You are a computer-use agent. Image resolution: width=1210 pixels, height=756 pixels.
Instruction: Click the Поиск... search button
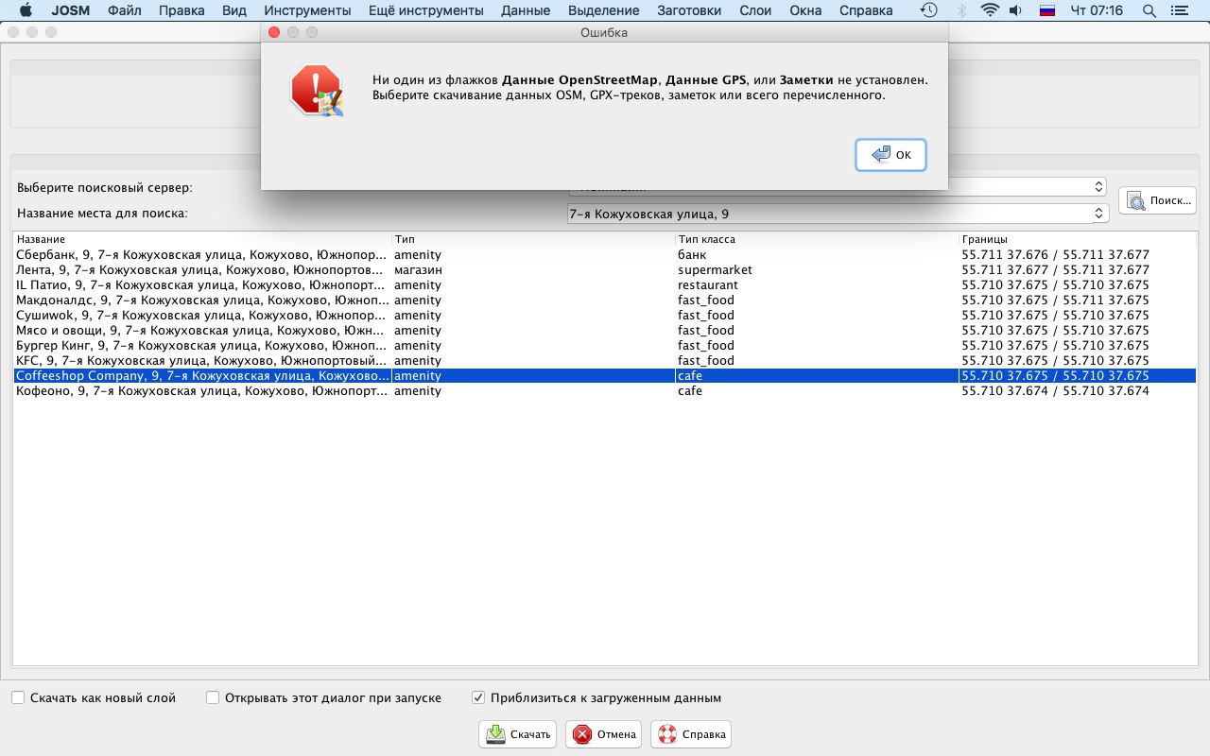(1158, 200)
